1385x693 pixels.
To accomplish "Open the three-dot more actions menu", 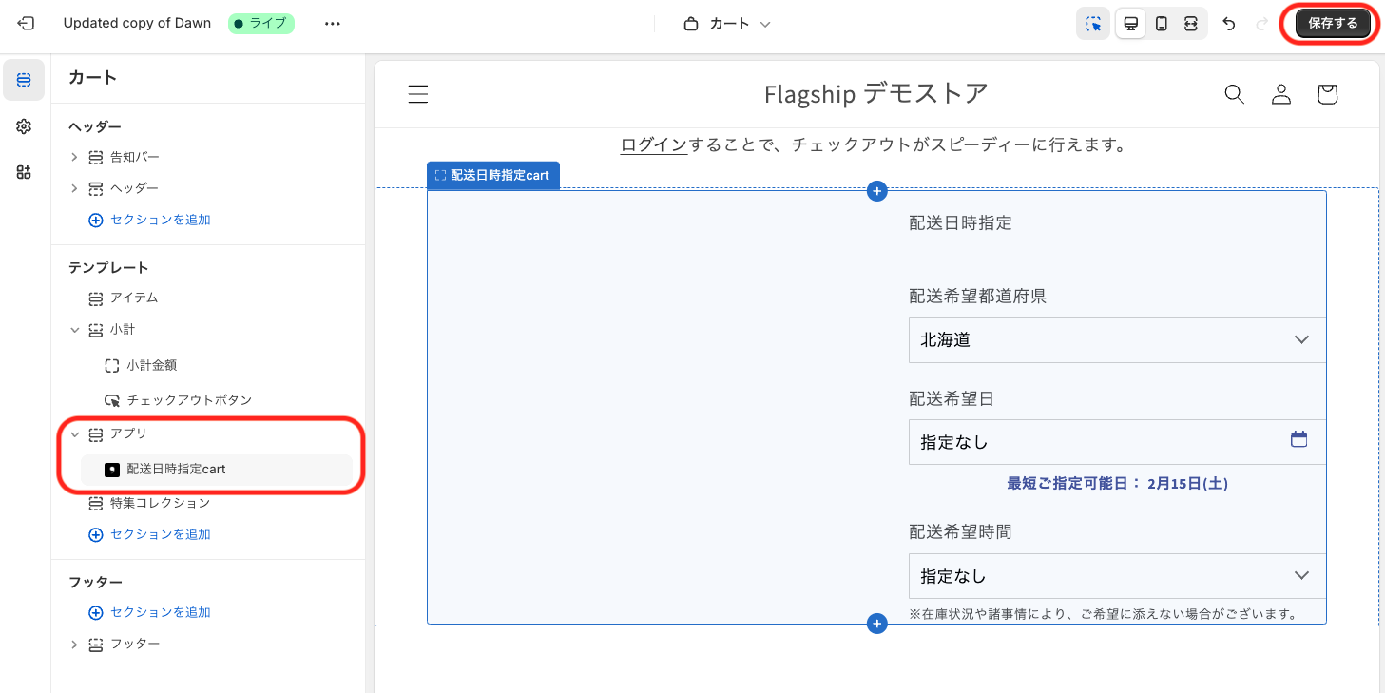I will coord(332,24).
